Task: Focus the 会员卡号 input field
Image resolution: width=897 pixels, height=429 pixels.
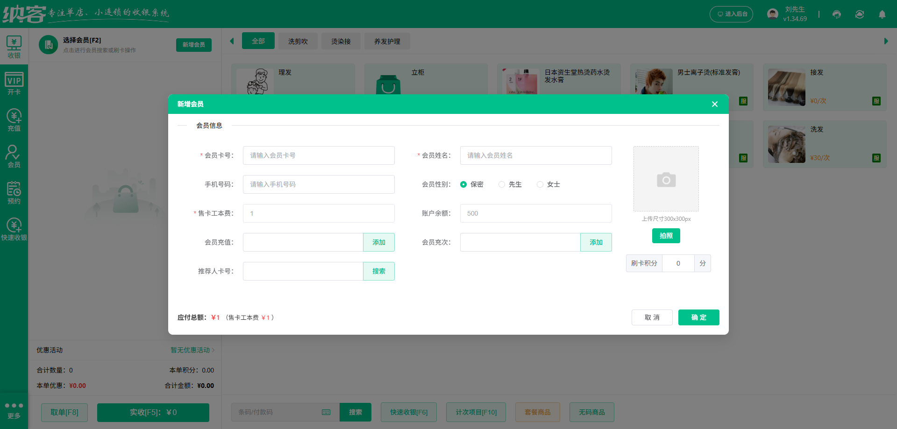Action: [x=319, y=155]
